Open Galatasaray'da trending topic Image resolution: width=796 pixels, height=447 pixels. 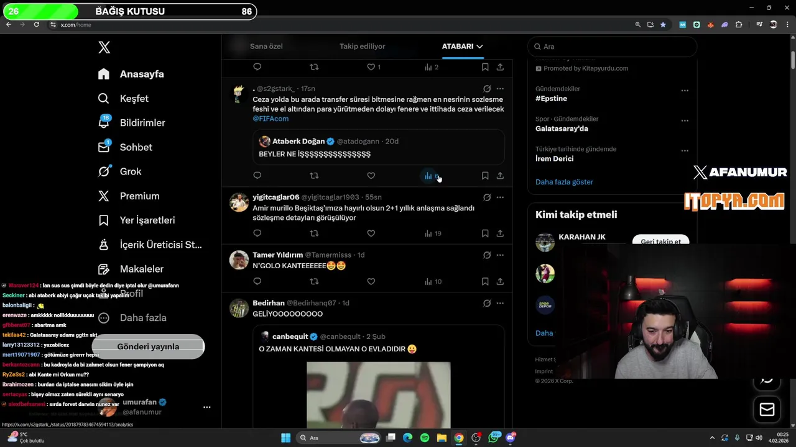[562, 129]
